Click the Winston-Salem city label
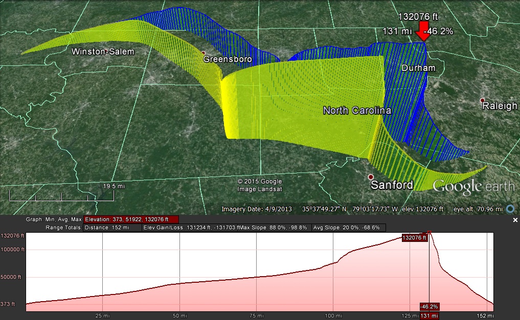Viewport: 520px width, 320px height. point(103,52)
